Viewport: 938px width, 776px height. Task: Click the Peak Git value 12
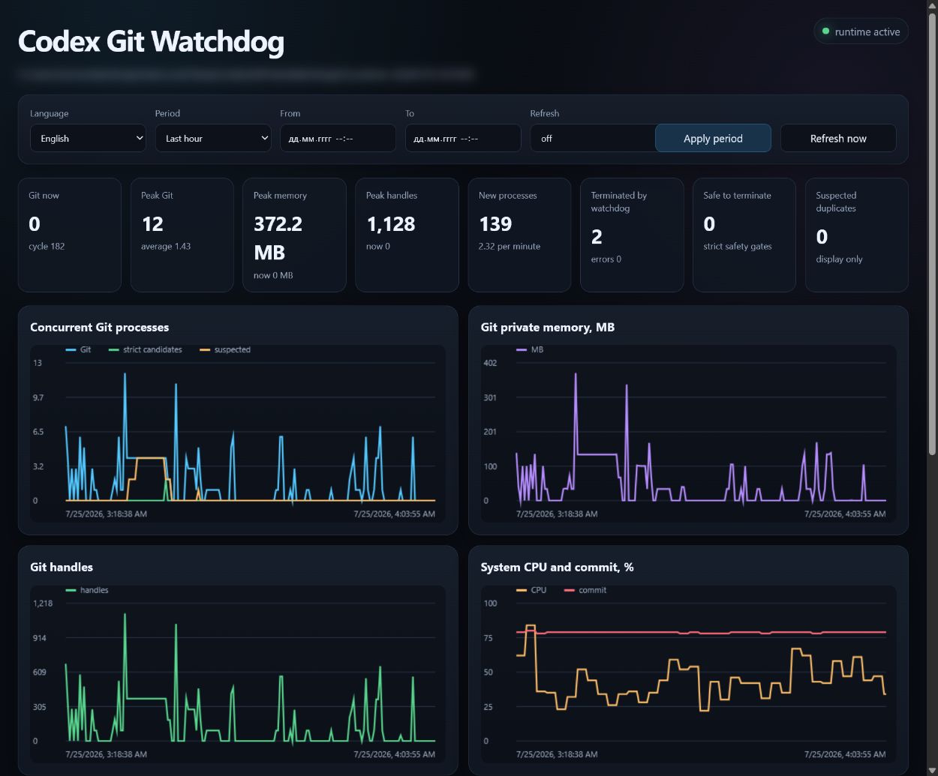pyautogui.click(x=152, y=224)
